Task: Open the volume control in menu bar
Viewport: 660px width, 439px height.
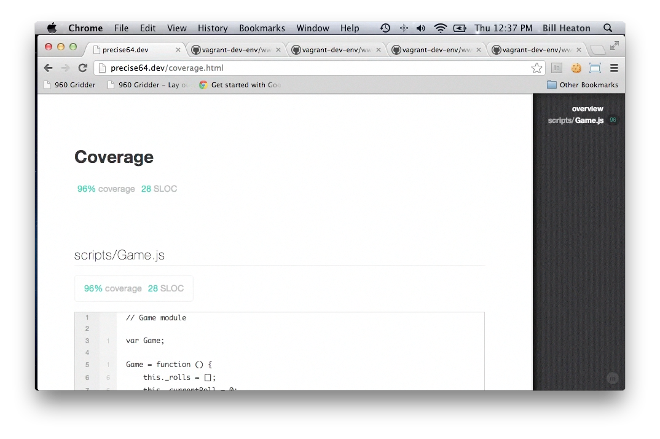Action: (421, 28)
